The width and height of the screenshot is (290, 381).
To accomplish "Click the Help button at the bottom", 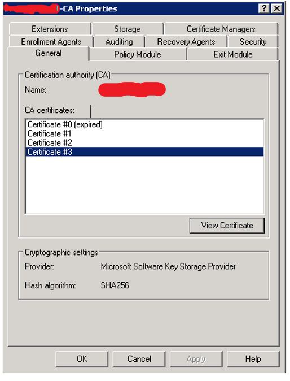I will (x=253, y=359).
